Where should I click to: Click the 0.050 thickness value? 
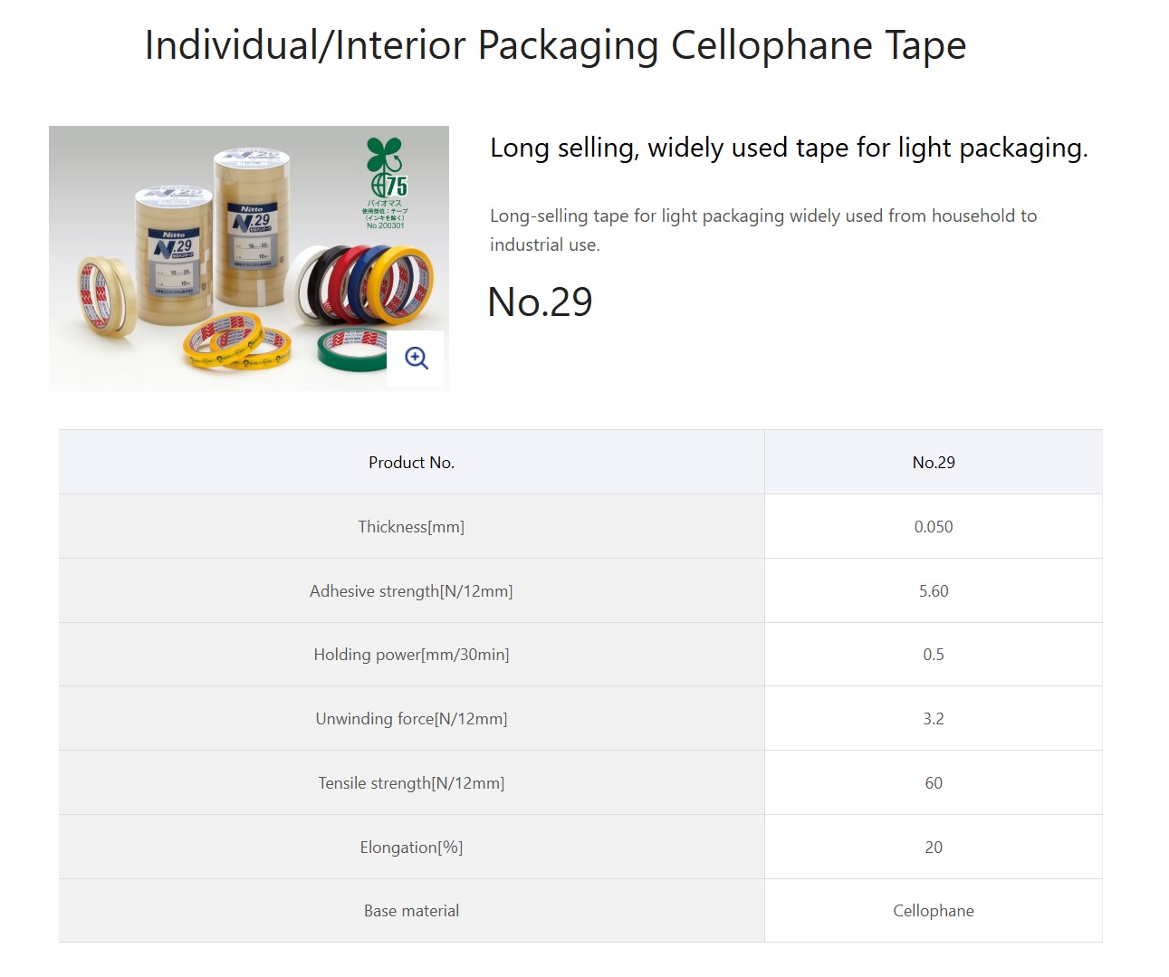tap(934, 526)
